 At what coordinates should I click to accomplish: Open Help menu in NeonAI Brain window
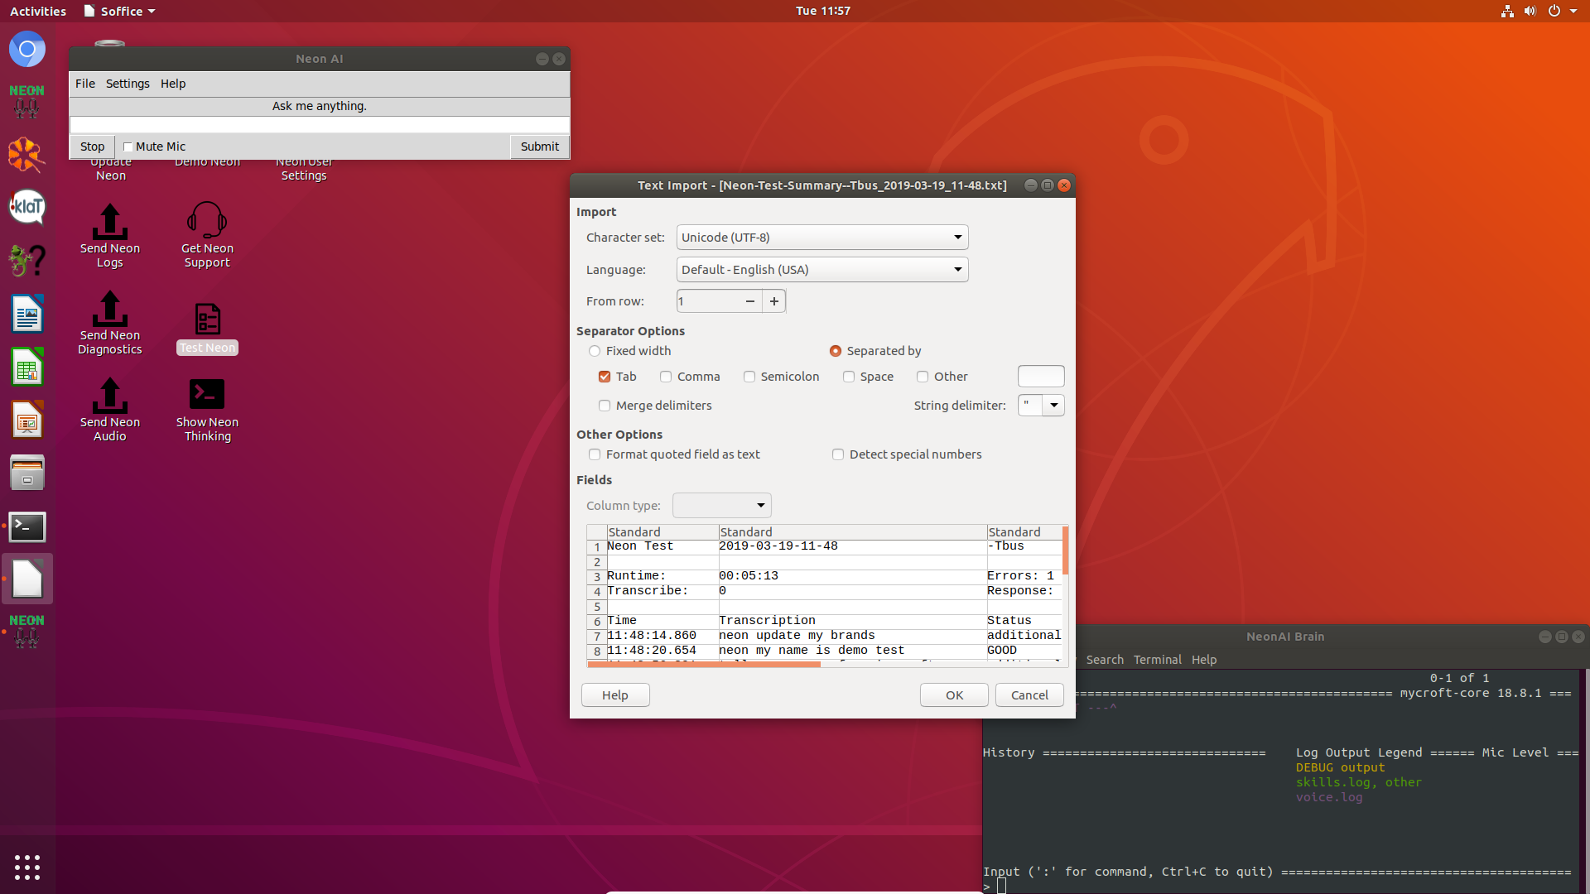[x=1204, y=660]
